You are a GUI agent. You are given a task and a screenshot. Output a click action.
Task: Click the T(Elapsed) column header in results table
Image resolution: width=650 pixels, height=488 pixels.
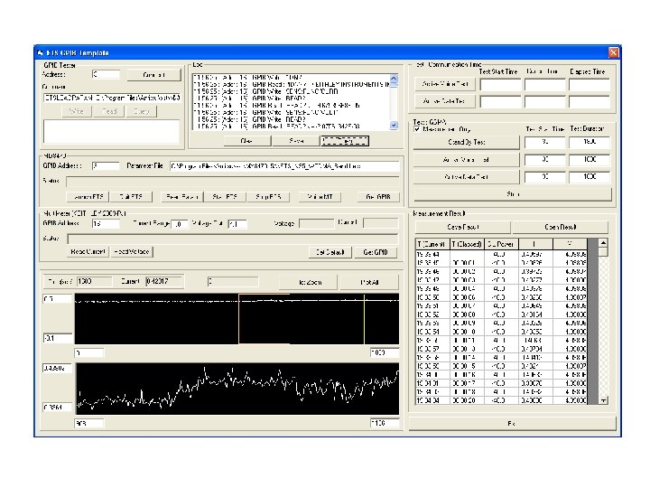[x=468, y=244]
